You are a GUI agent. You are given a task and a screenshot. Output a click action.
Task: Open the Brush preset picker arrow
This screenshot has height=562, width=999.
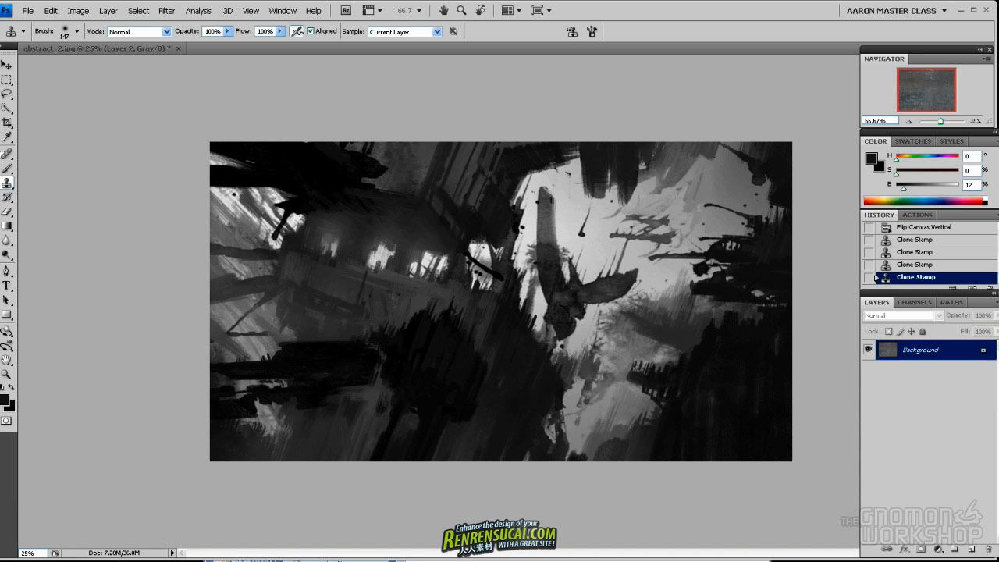pyautogui.click(x=76, y=31)
